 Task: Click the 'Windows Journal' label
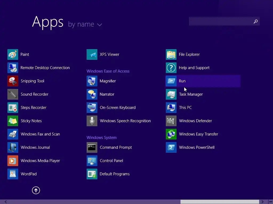click(x=35, y=147)
